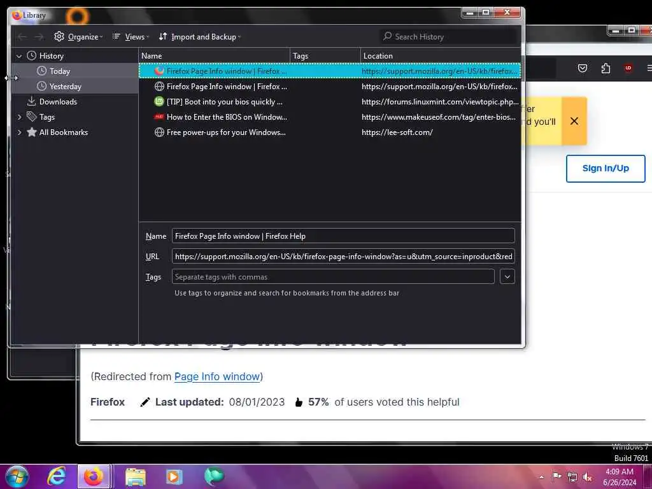
Task: Click Sign In/Up in browser window
Action: [606, 168]
